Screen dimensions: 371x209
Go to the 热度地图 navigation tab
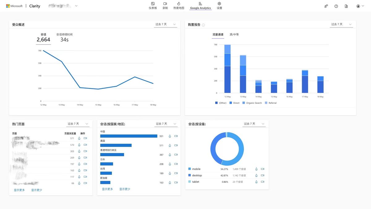179,6
